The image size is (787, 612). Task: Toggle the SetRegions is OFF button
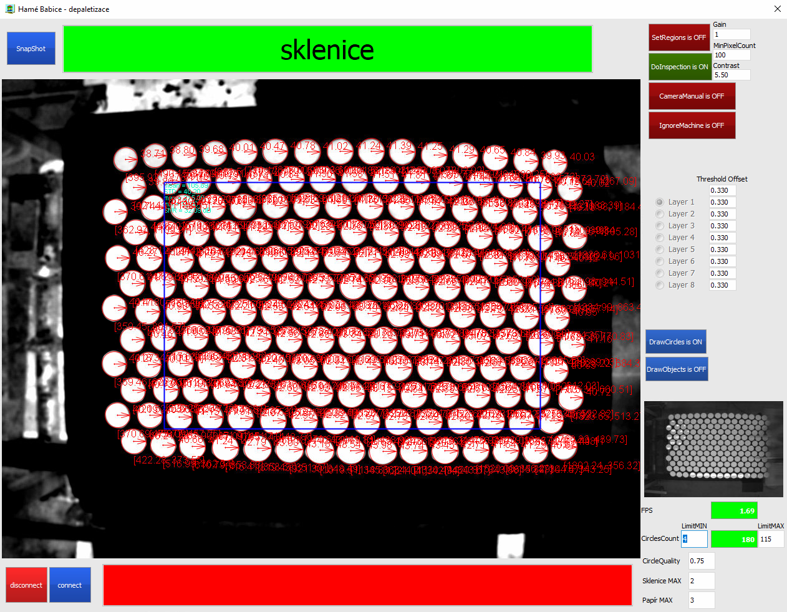[x=679, y=37]
